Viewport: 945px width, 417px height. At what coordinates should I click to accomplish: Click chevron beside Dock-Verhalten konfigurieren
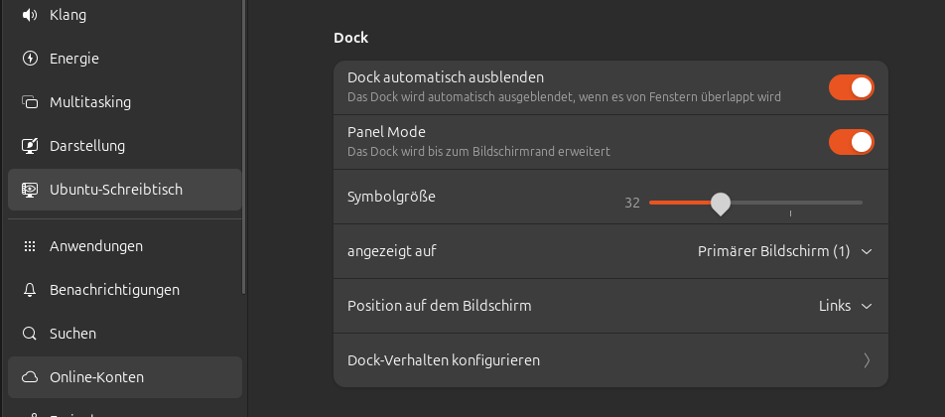tap(867, 360)
